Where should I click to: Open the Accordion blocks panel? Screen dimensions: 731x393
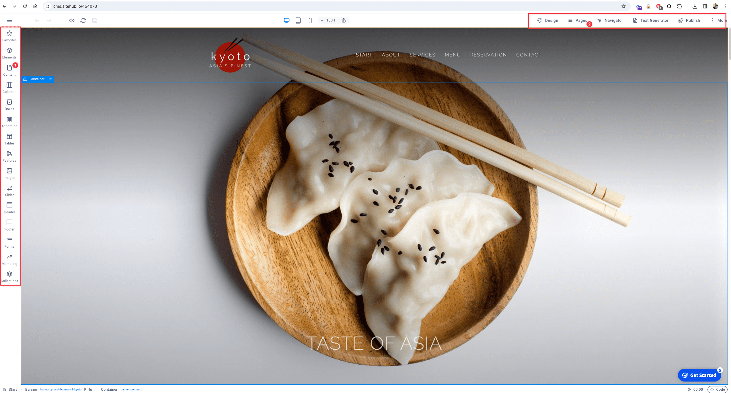point(9,122)
